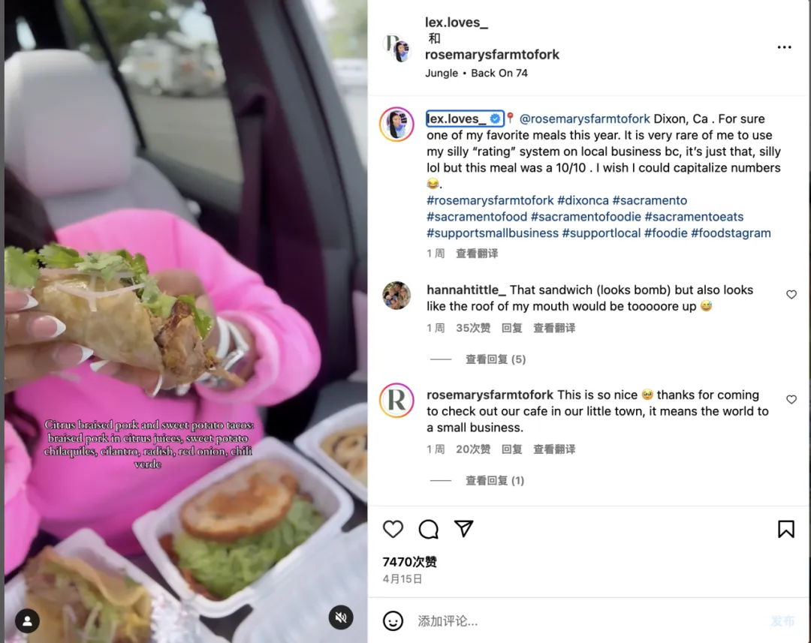
Task: Expand the 1 reply under rosemarysfarmtofork comment
Action: [x=495, y=481]
